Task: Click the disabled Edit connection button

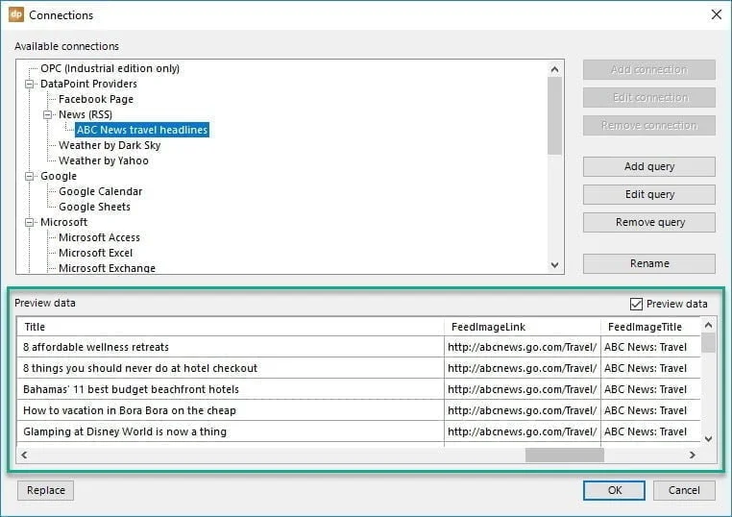Action: [648, 98]
